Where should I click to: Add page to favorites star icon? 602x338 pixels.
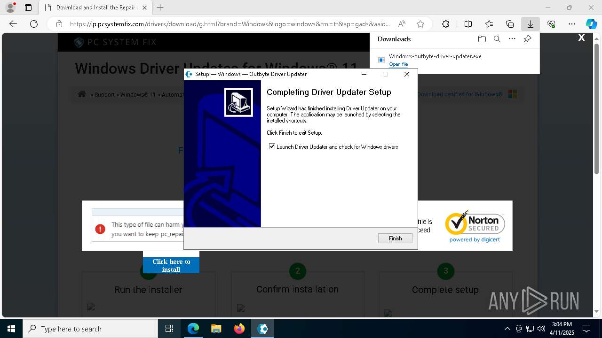coord(420,24)
